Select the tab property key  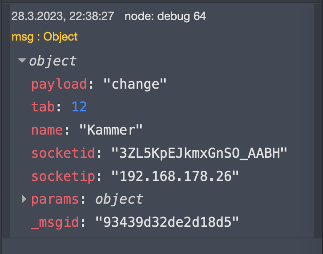(42, 107)
